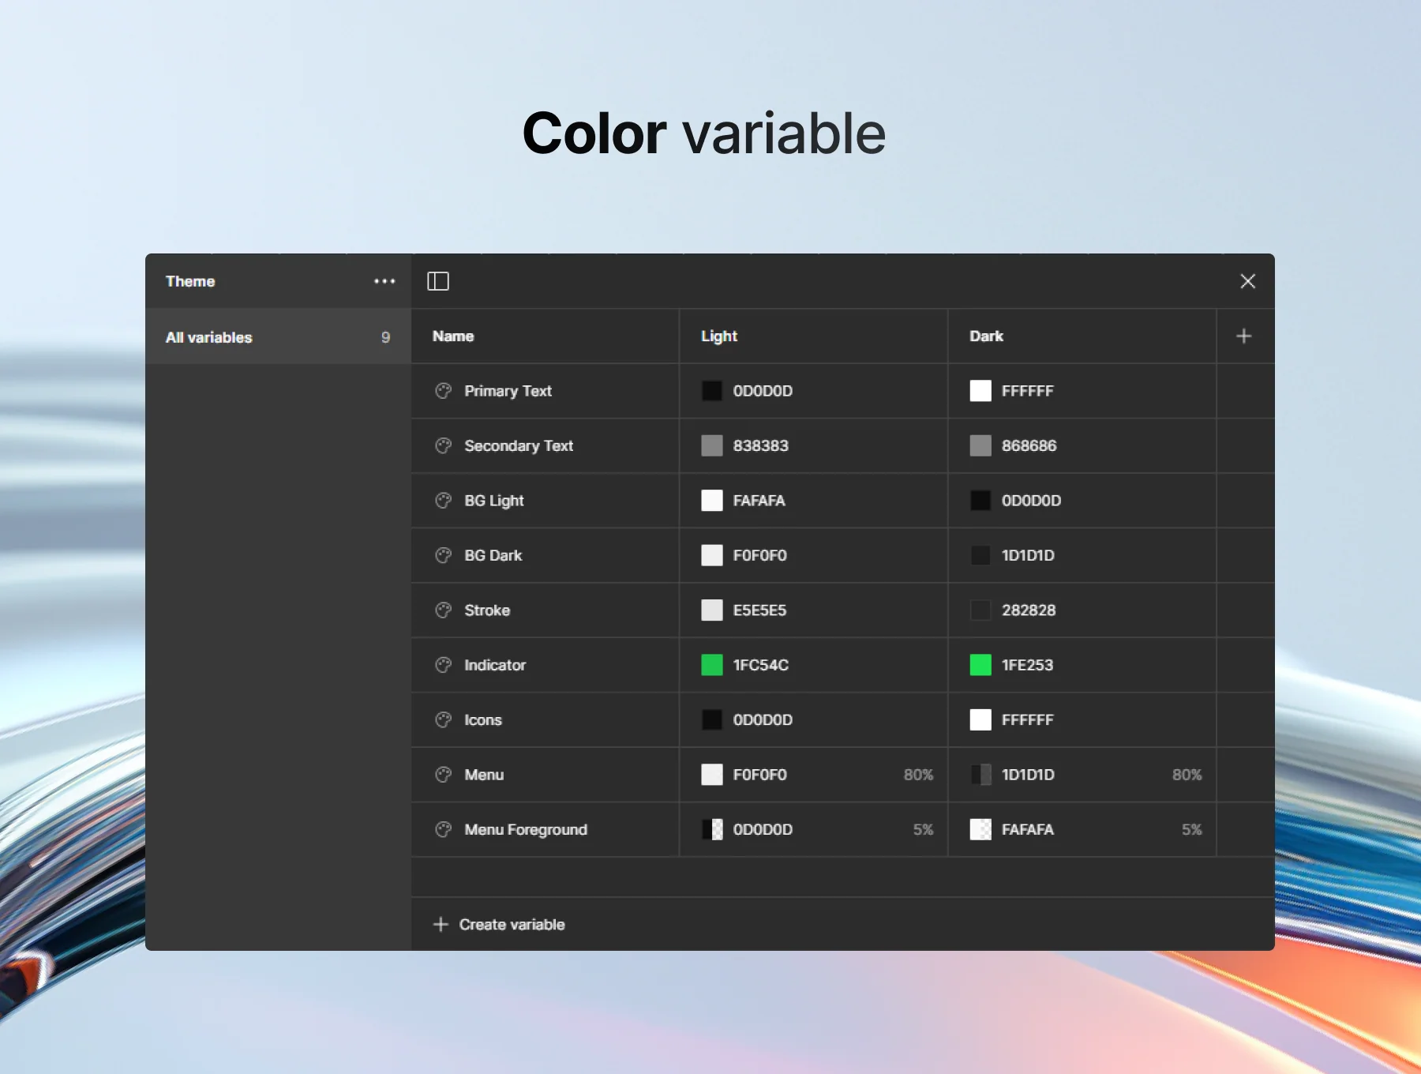Open Indicator green 1FC54C swatch
1421x1074 pixels.
point(712,665)
